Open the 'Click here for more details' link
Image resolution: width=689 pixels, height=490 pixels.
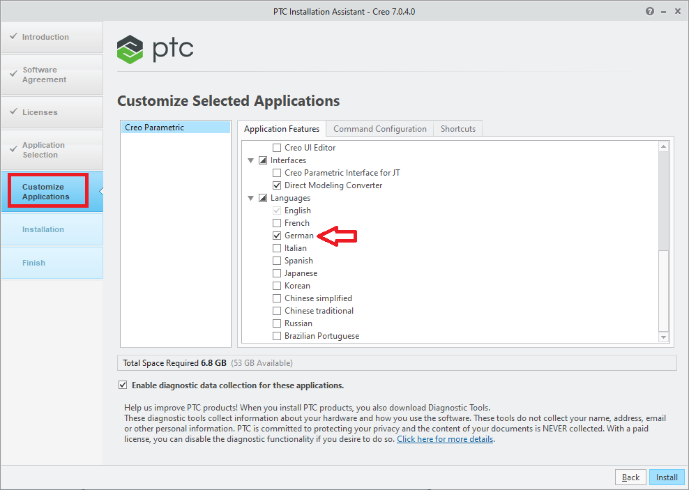tap(444, 438)
